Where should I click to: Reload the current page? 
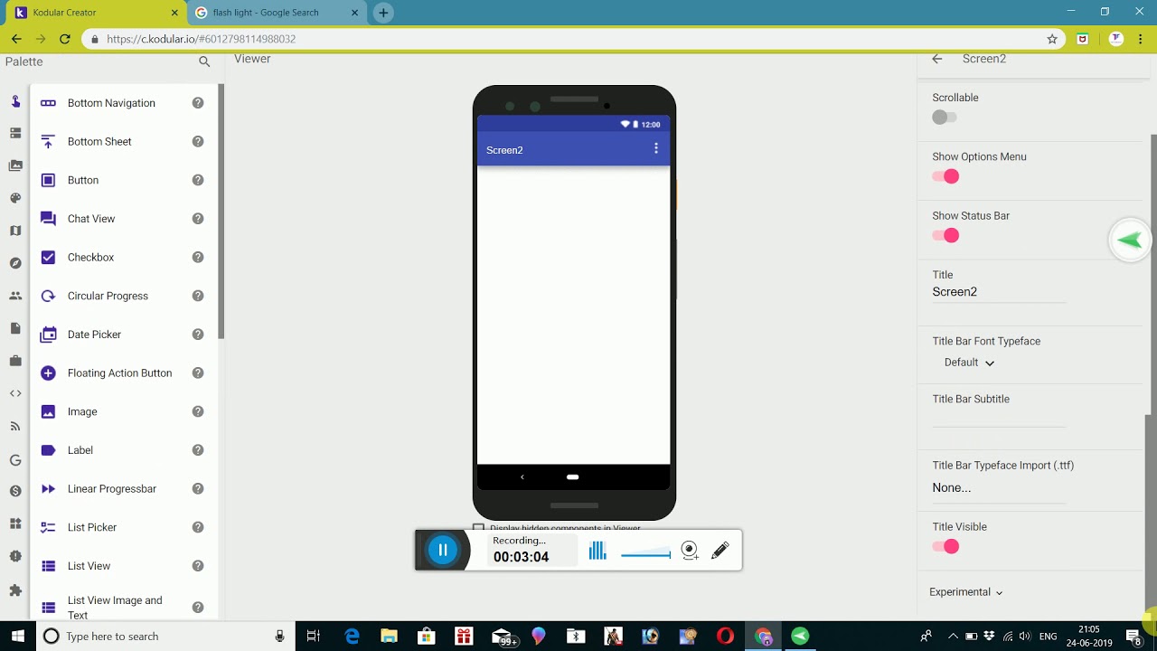65,39
